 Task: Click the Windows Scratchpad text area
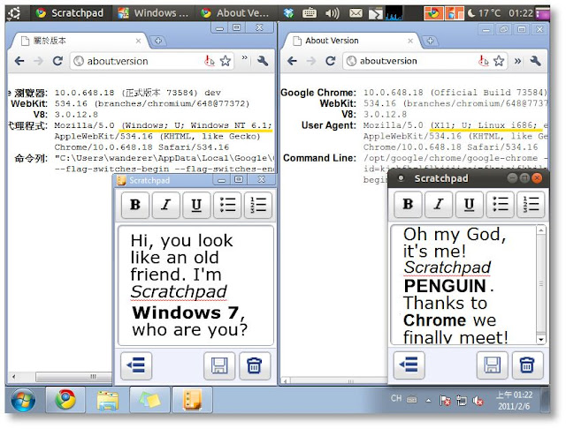(x=195, y=285)
